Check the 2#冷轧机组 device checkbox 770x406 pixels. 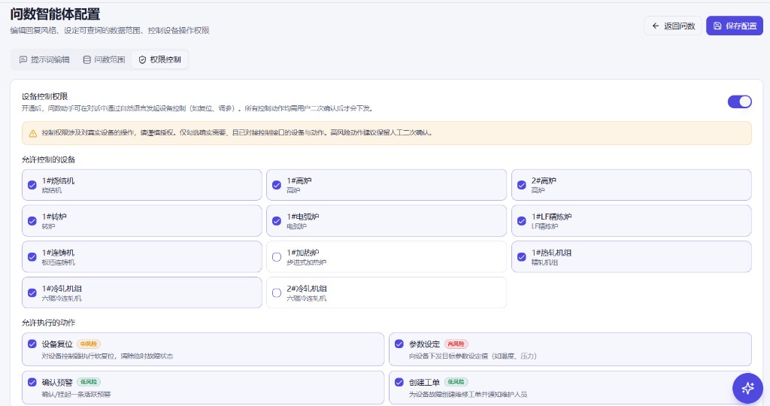277,292
